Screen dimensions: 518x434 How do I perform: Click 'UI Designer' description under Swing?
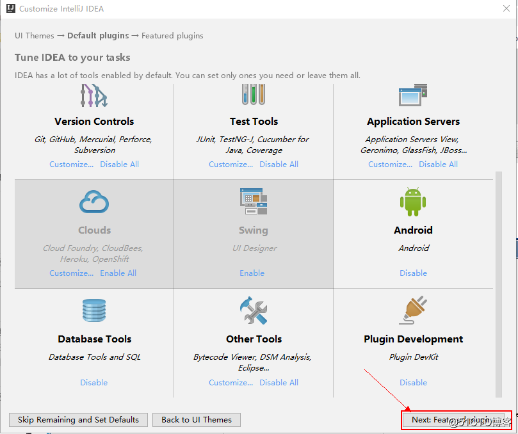(254, 248)
